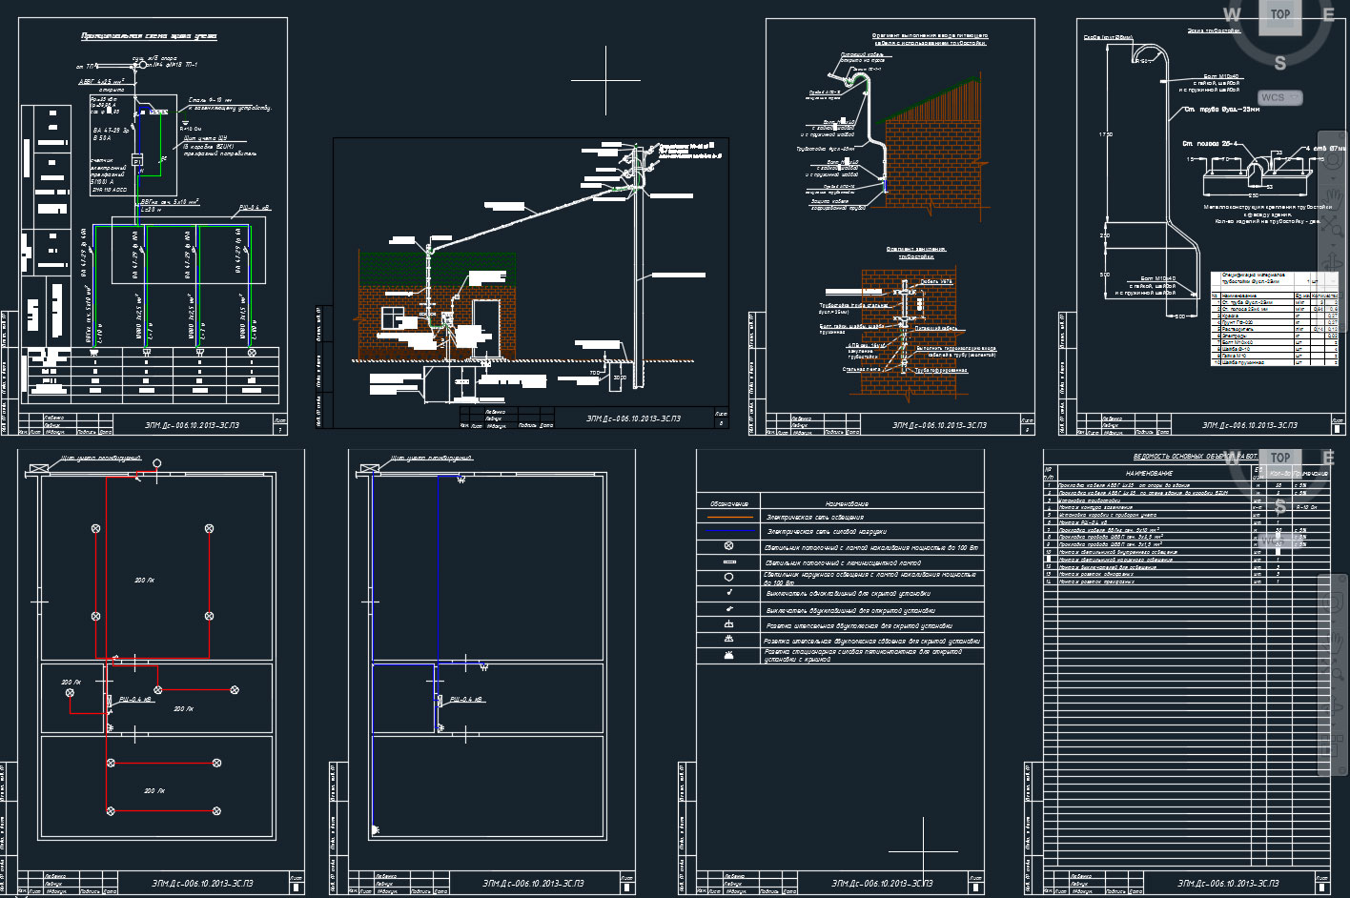
Task: Select 'ЭПМ.Дс-006.10.2013-ЭС.ПЗ' on the legend sheet
Action: pyautogui.click(x=882, y=885)
